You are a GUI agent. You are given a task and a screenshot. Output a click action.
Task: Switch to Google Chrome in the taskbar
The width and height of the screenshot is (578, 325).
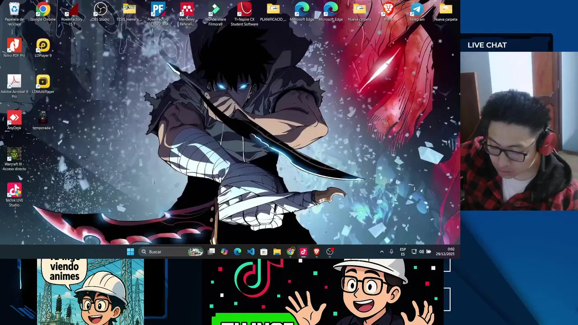click(x=290, y=252)
